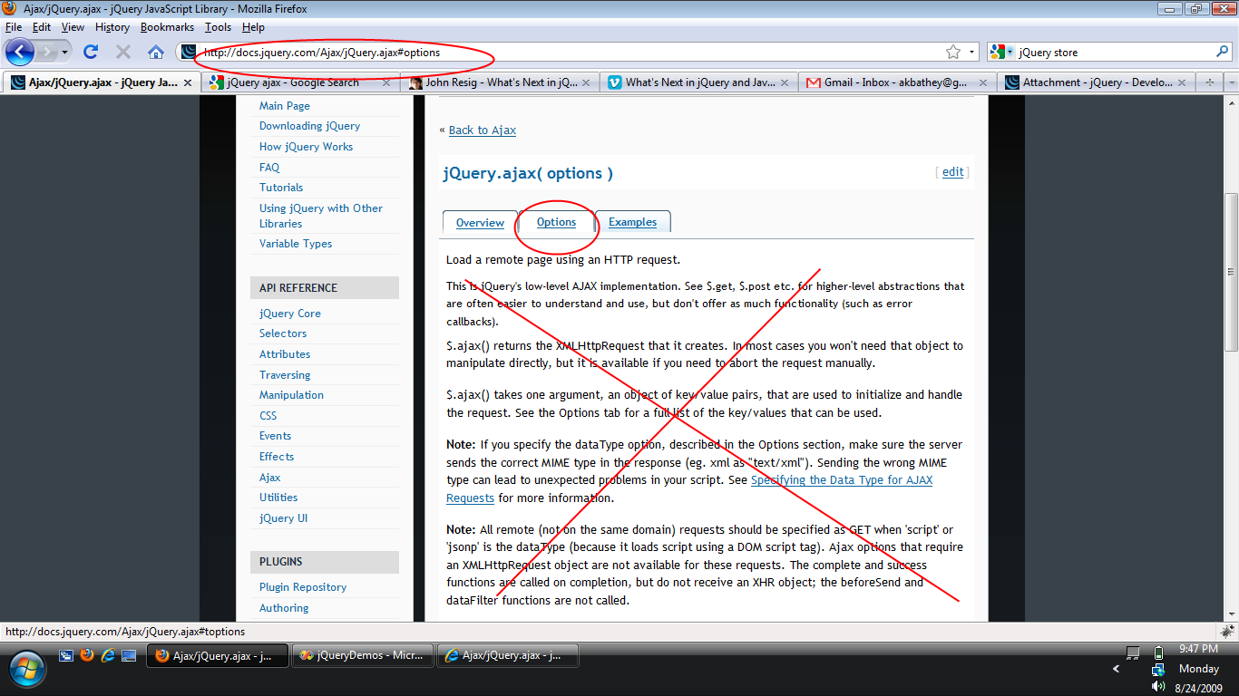Click the URL address bar field
This screenshot has height=696, width=1239.
562,53
